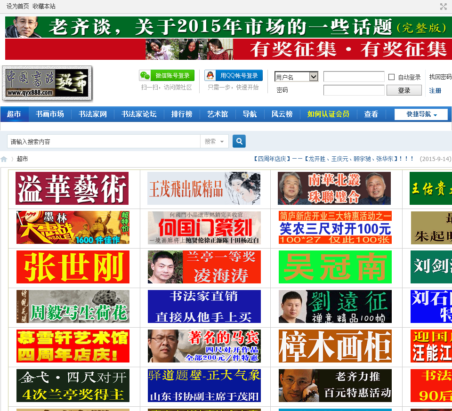Open the 金弋 四尺对开 banner

point(73,386)
